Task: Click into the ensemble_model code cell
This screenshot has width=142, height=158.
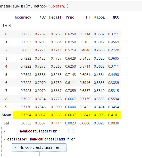Action: pos(71,6)
